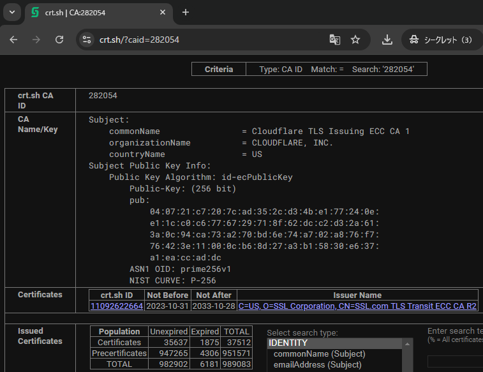483x372 pixels.
Task: Select the Issuer Name column header
Action: pos(357,295)
